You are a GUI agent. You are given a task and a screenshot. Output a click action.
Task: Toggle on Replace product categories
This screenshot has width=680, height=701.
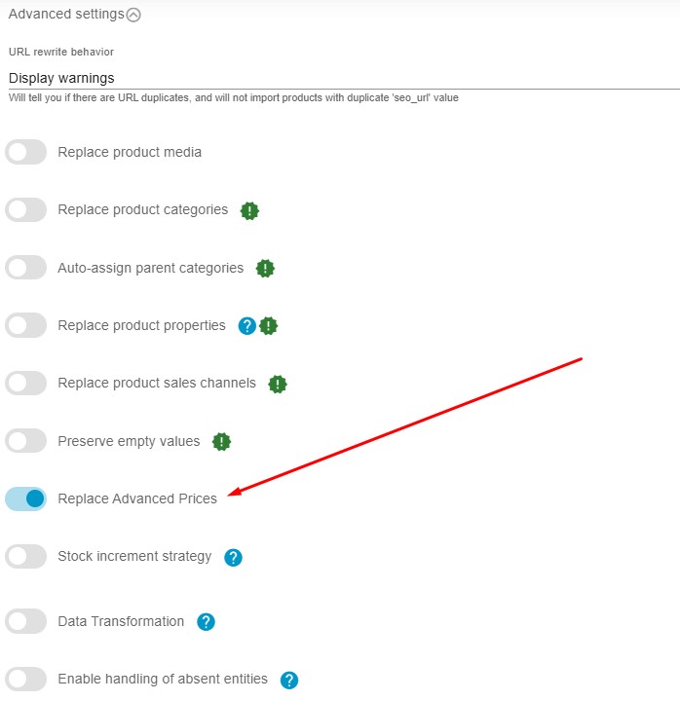26,210
